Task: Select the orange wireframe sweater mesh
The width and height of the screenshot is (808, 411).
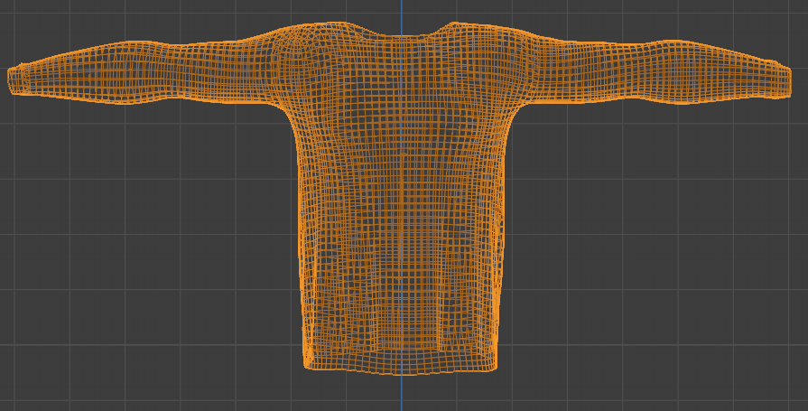Action: (399, 199)
